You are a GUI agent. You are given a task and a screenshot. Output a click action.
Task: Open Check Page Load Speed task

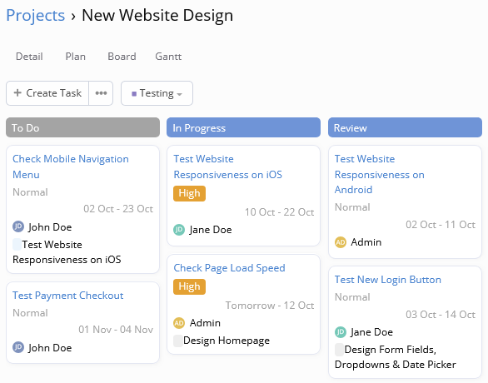[229, 268]
